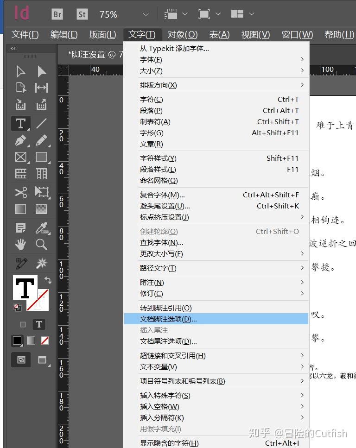Choose 字符(C) menu entry
Screen dimensions: 356x448
[x=217, y=100]
